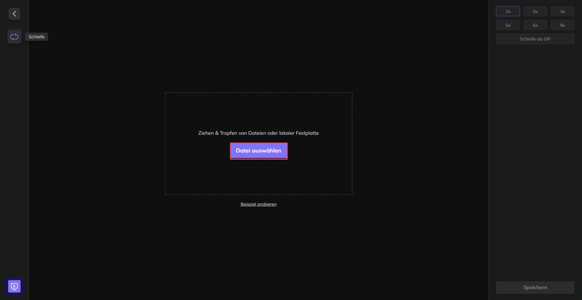Viewport: 582px width, 300px height.
Task: Click the back arrow icon
Action: coord(14,13)
